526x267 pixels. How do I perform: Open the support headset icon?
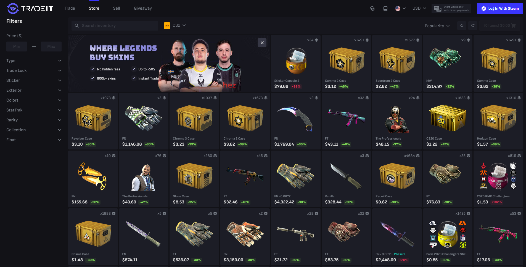(x=372, y=9)
